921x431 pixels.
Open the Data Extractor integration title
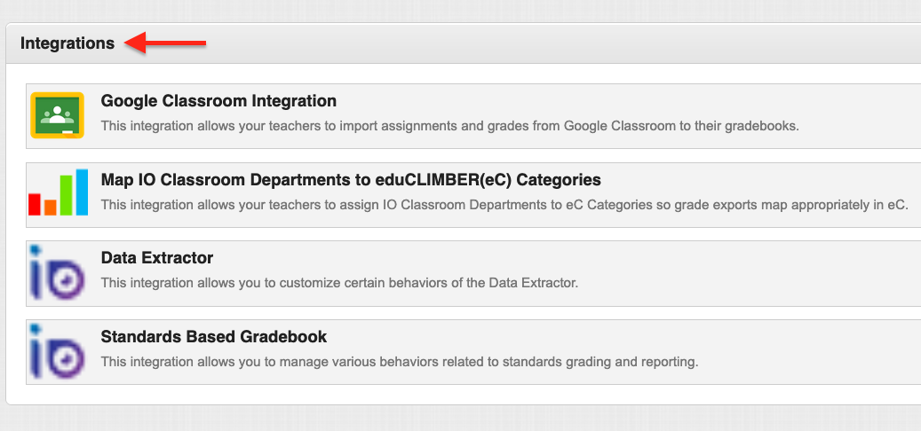pos(157,258)
